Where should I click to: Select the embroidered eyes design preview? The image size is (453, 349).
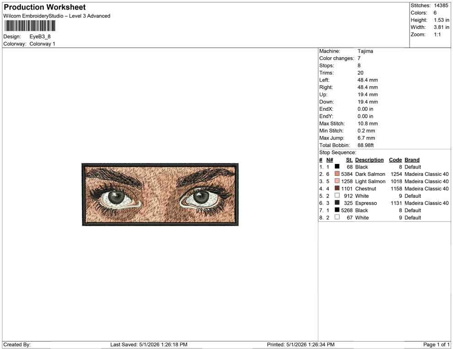pyautogui.click(x=160, y=194)
